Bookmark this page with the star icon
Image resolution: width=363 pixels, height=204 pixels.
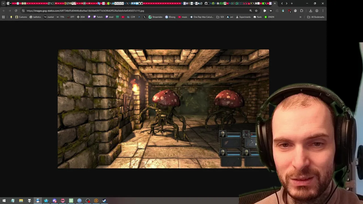pos(256,11)
